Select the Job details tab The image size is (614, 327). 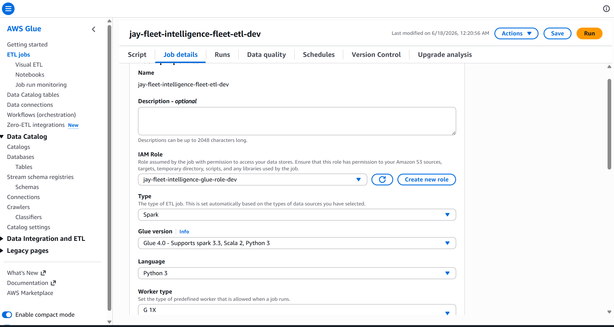[x=181, y=55]
